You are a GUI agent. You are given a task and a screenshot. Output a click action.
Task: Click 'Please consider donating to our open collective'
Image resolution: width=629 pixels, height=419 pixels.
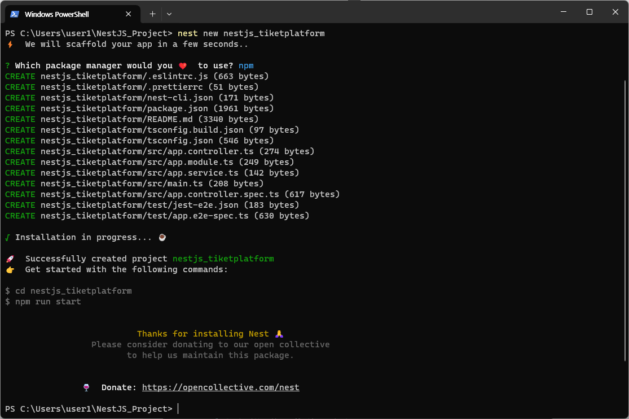[x=210, y=344]
